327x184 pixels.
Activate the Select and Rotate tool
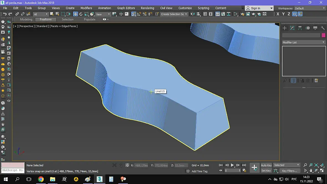click(81, 14)
